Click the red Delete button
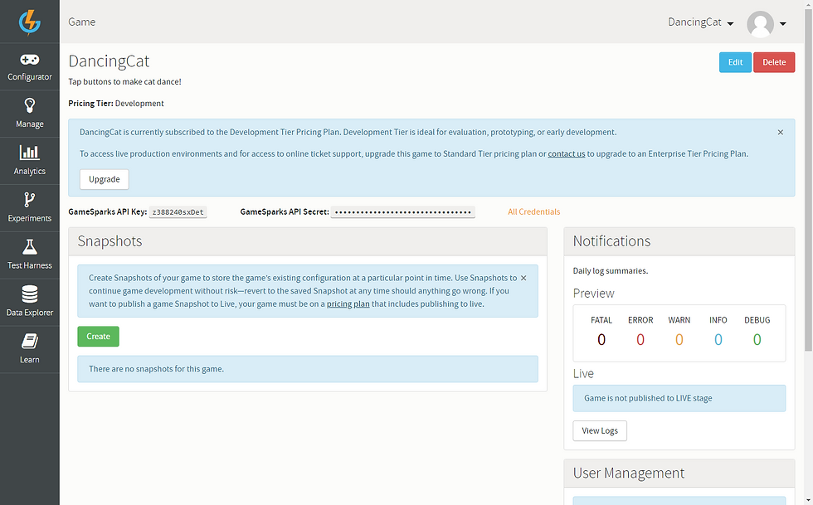This screenshot has height=505, width=813. click(x=773, y=62)
